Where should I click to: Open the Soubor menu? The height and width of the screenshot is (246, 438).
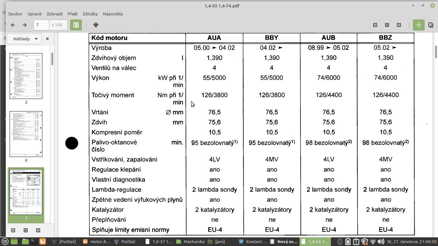tap(15, 14)
